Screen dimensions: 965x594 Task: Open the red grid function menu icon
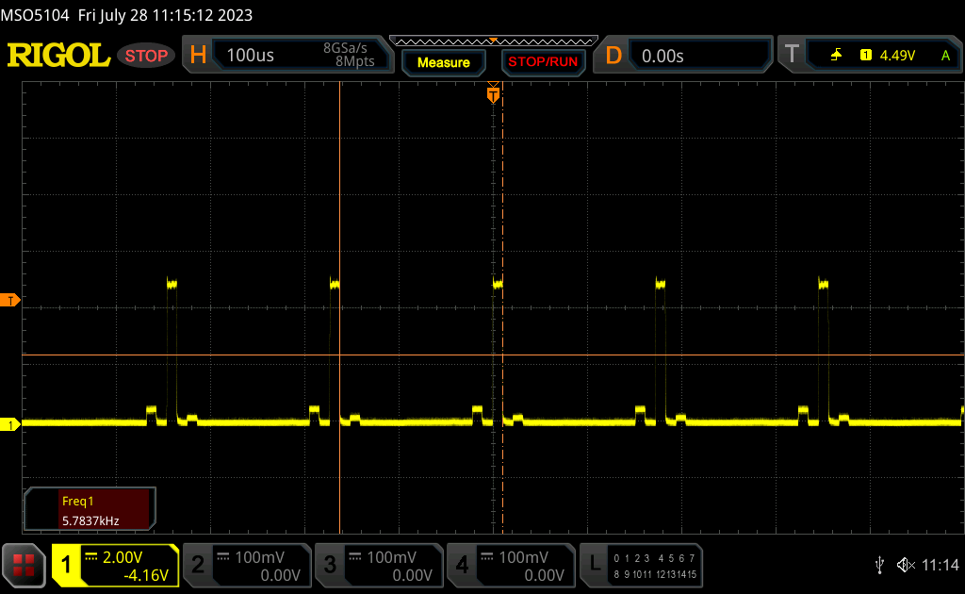pos(24,565)
